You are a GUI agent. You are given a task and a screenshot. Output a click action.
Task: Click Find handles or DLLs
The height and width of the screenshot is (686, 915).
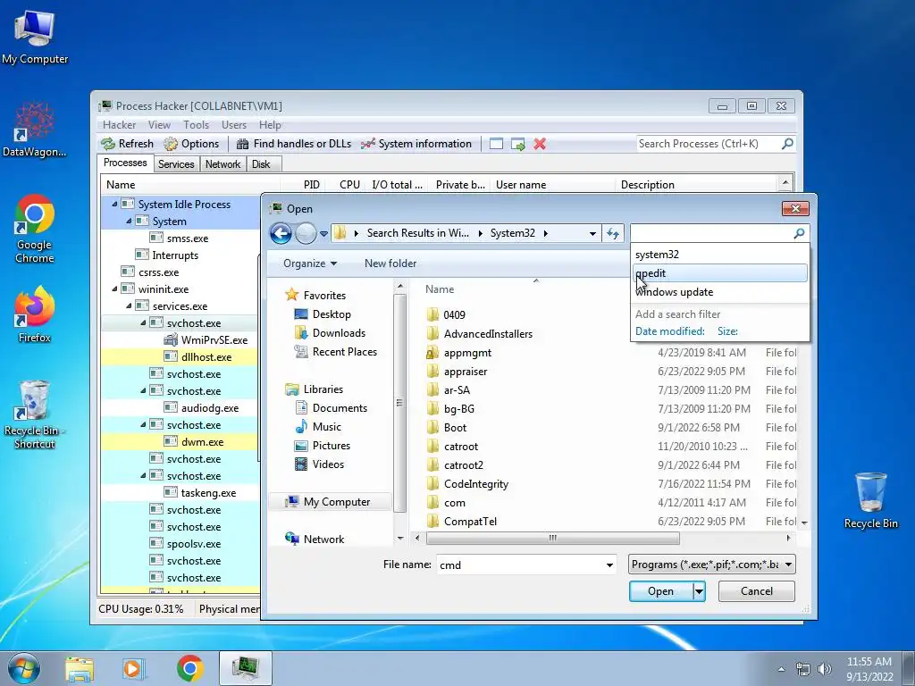pos(293,144)
